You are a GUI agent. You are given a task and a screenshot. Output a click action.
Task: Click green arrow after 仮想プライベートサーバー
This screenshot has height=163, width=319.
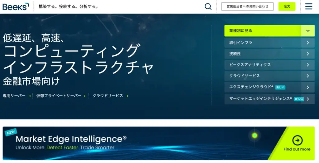[x=85, y=96]
